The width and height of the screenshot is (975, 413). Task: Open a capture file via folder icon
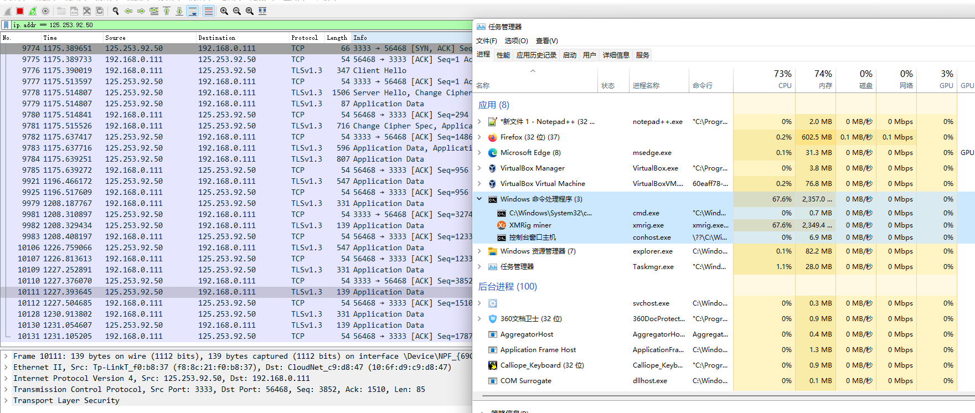[61, 11]
